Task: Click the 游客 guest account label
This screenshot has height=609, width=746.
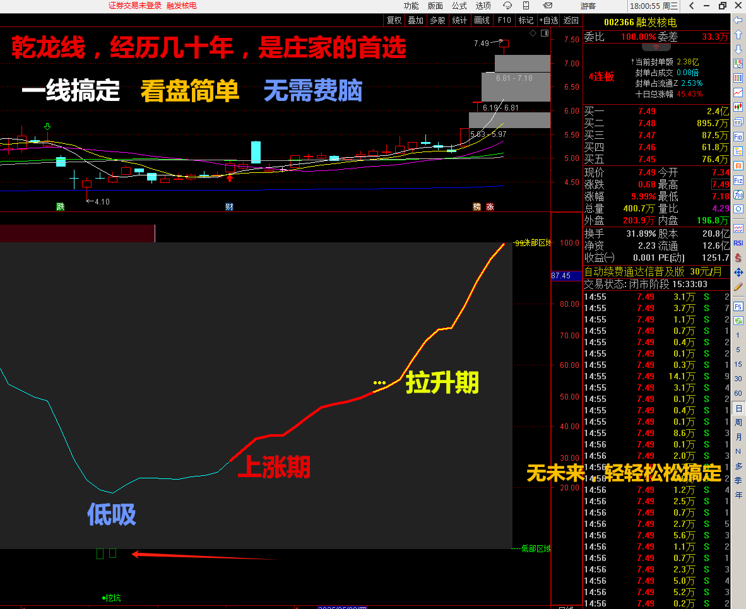Action: tap(588, 6)
